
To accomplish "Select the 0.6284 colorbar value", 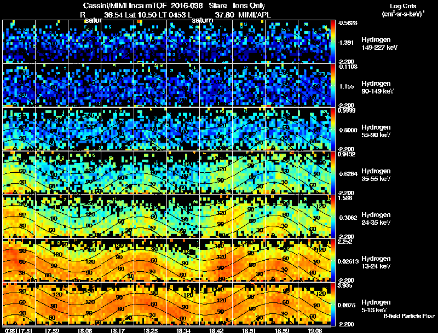I will pyautogui.click(x=348, y=174).
